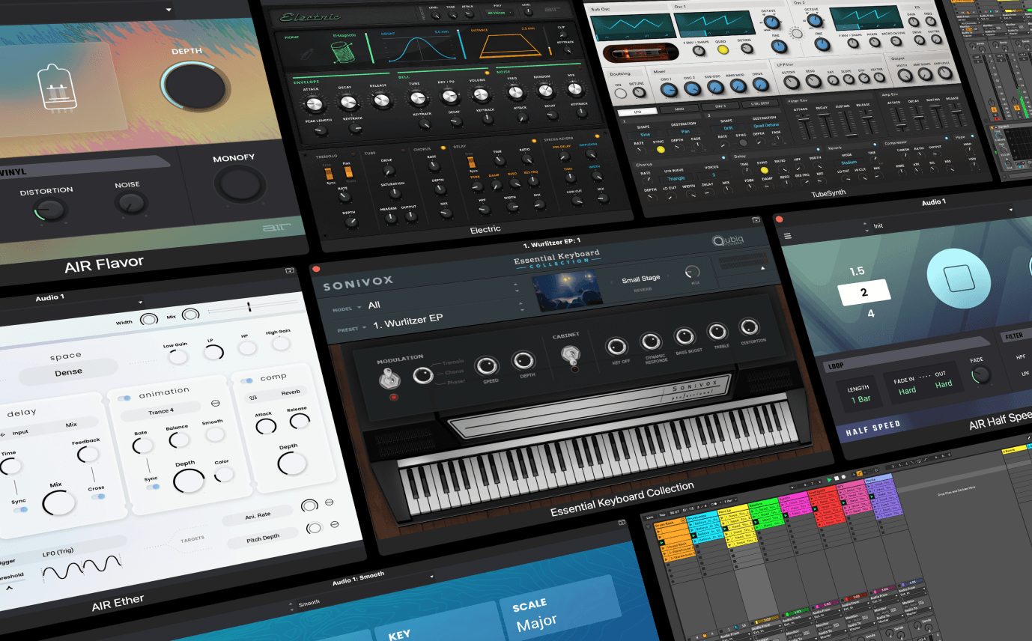Open the Model dropdown currently showing All
Image resolution: width=1032 pixels, height=641 pixels.
click(x=374, y=305)
